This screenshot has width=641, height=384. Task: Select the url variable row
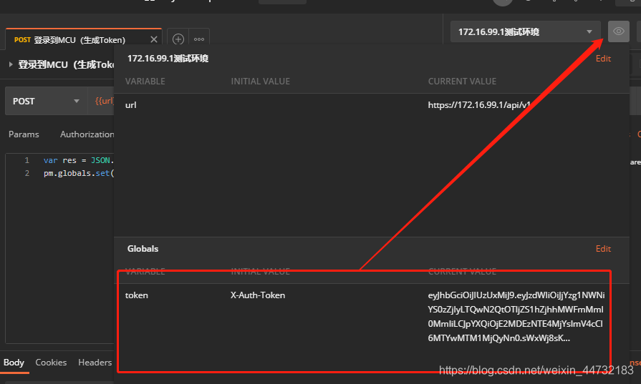[371, 105]
